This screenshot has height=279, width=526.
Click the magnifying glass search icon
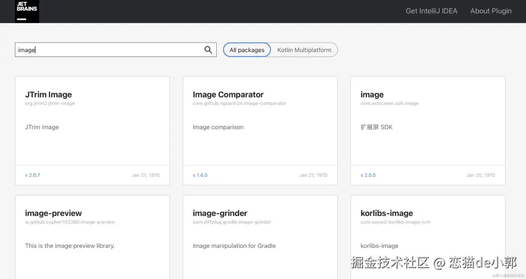208,50
